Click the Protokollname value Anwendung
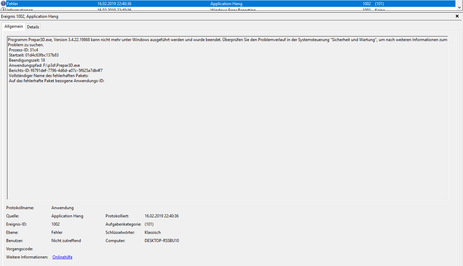The image size is (463, 266). pos(62,208)
